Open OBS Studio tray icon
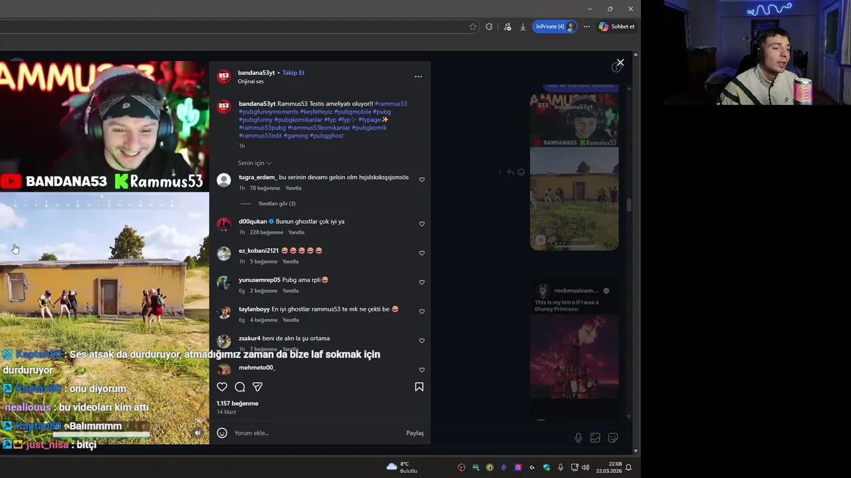This screenshot has width=851, height=478. point(461,467)
